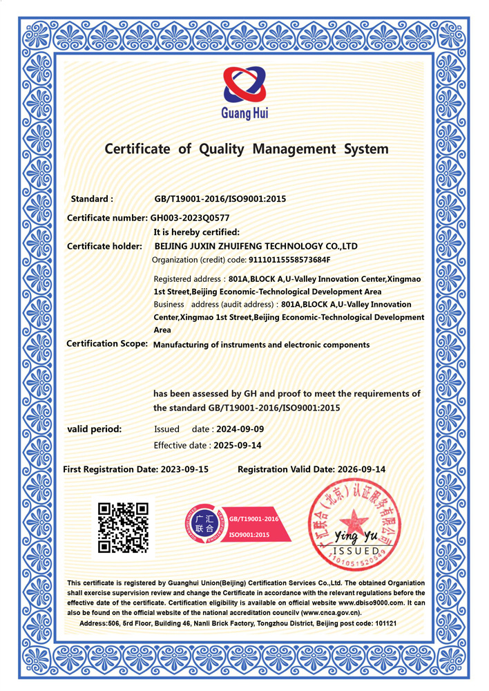Click the "Ying Yu" signature on stamp
Screen dimensions: 489x691
point(356,536)
